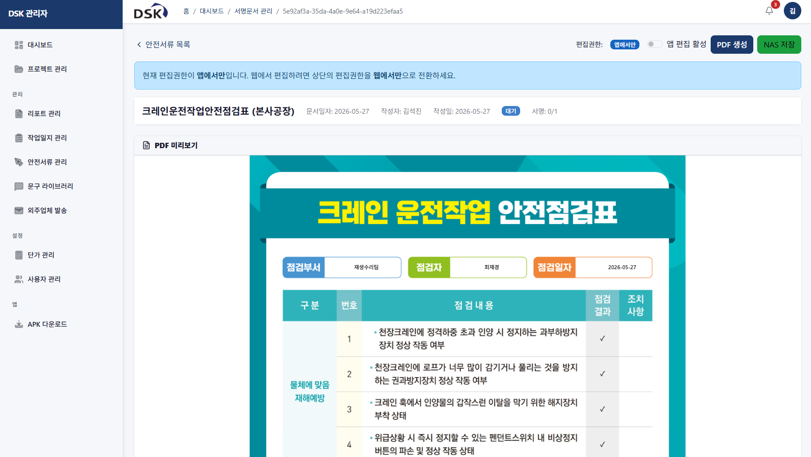Image resolution: width=811 pixels, height=457 pixels.
Task: Click the NAS 저장 button
Action: click(x=779, y=45)
